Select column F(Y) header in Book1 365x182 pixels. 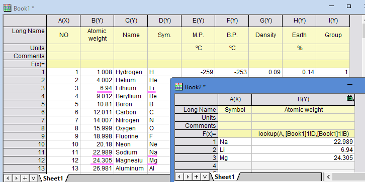pyautogui.click(x=232, y=21)
